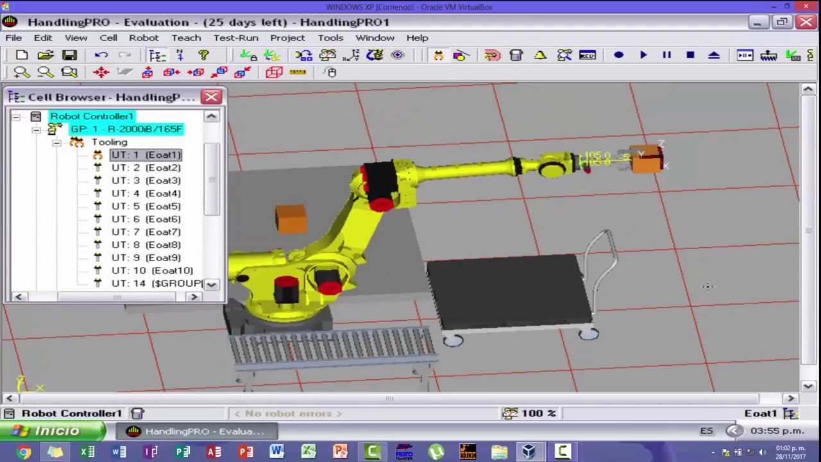Pause the simulation run
This screenshot has height=462, width=821.
click(x=667, y=55)
